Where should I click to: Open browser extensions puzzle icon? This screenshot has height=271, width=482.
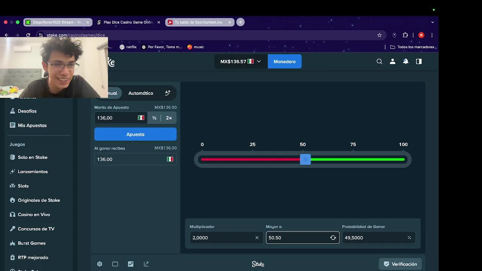click(x=405, y=35)
